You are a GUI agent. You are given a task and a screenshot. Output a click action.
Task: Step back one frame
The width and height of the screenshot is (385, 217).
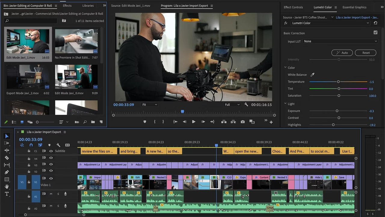click(185, 122)
